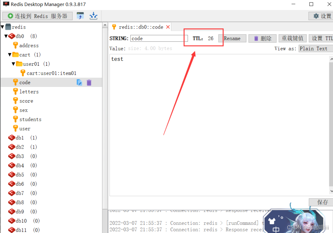Click the TTL value 26
This screenshot has height=233, width=333.
tap(211, 39)
